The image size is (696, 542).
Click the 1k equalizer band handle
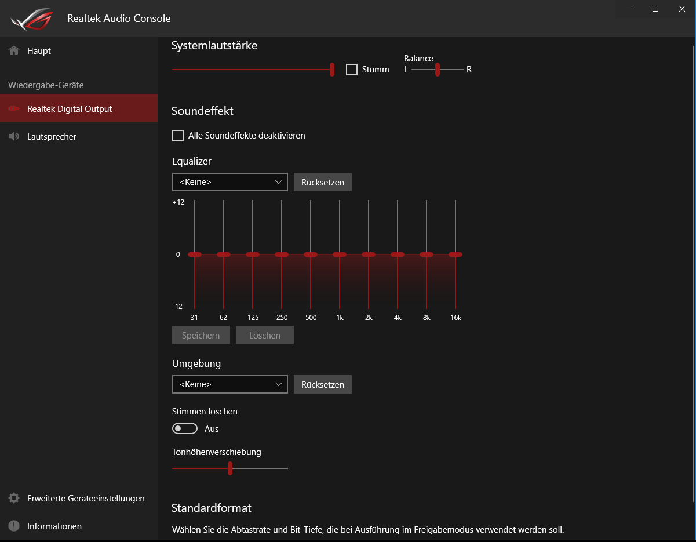[x=340, y=254]
